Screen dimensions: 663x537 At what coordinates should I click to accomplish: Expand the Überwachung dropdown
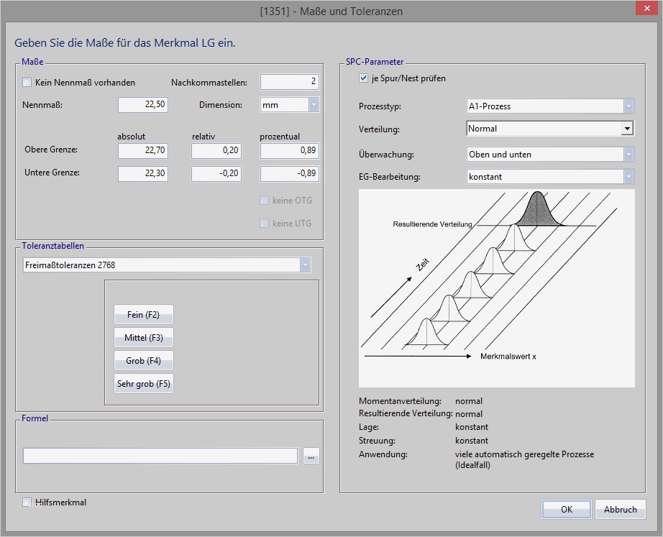tap(628, 155)
